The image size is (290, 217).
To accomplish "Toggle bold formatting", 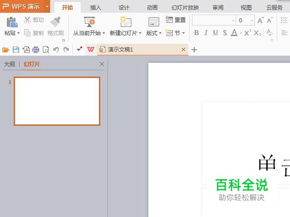I will pyautogui.click(x=197, y=33).
